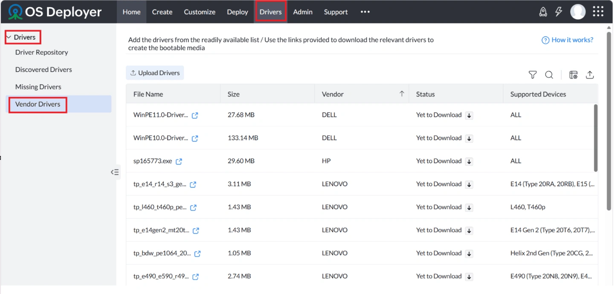Collapse the left sidebar panel
This screenshot has width=615, height=294.
115,172
